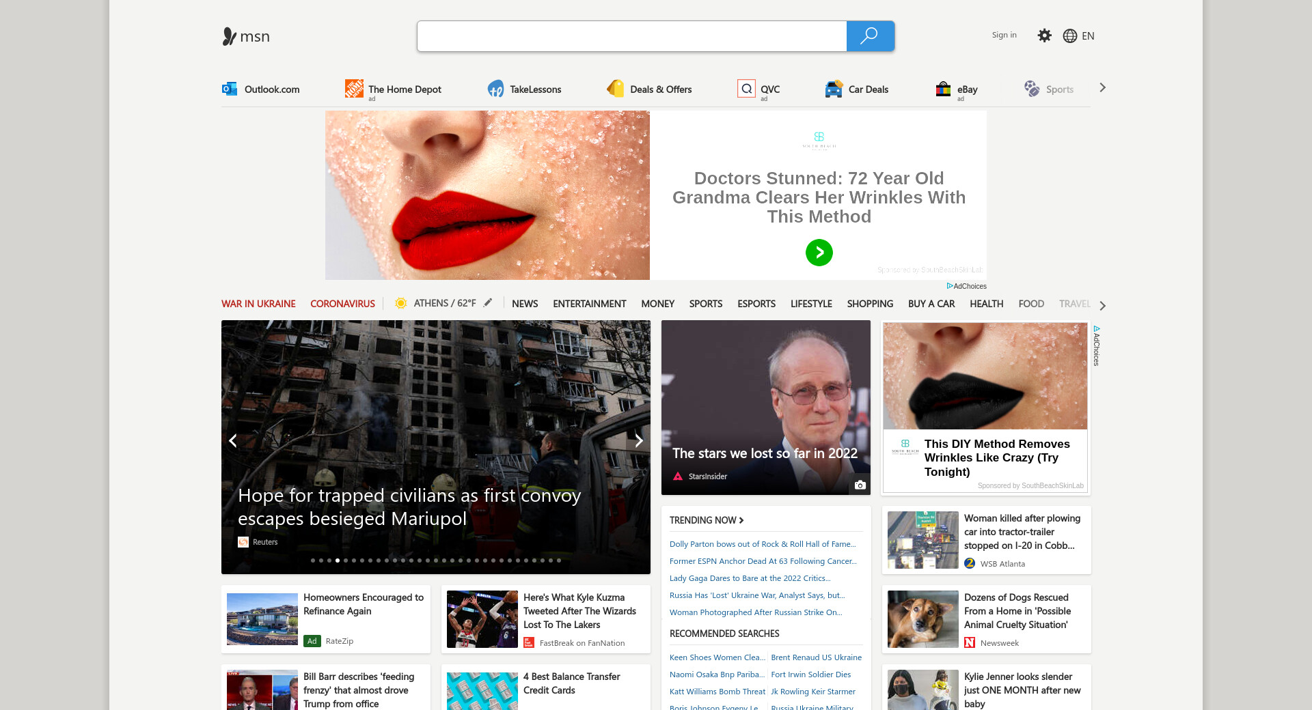Edit weather location pencil icon
1312x710 pixels.
(488, 302)
